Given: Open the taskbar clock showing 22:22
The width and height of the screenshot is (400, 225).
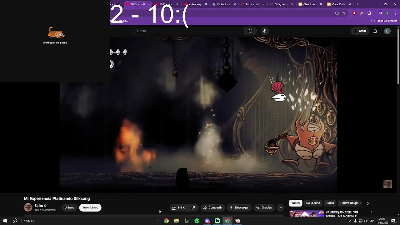Looking at the screenshot, I should 382,221.
